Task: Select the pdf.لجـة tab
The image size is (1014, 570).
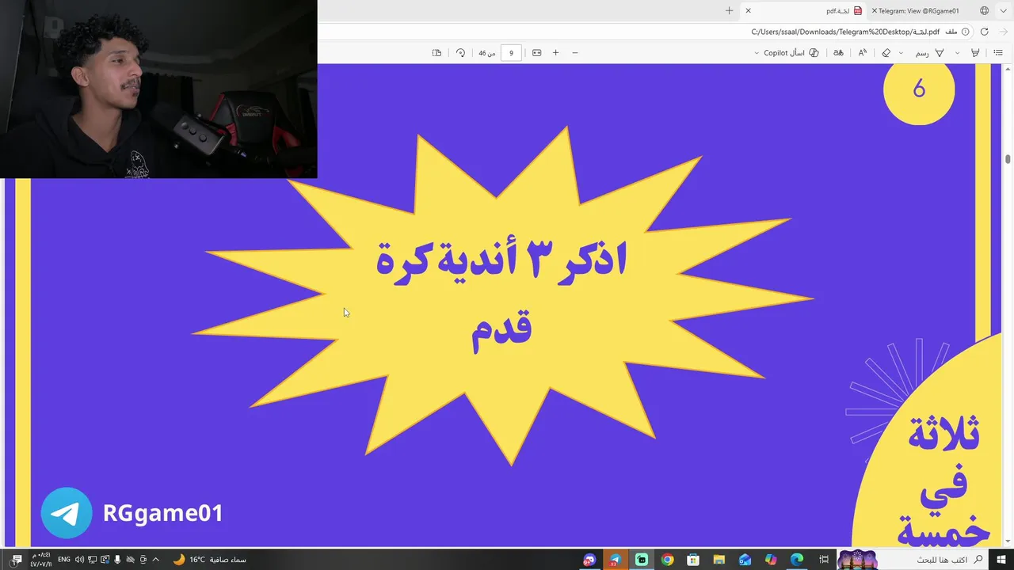Action: coord(803,11)
